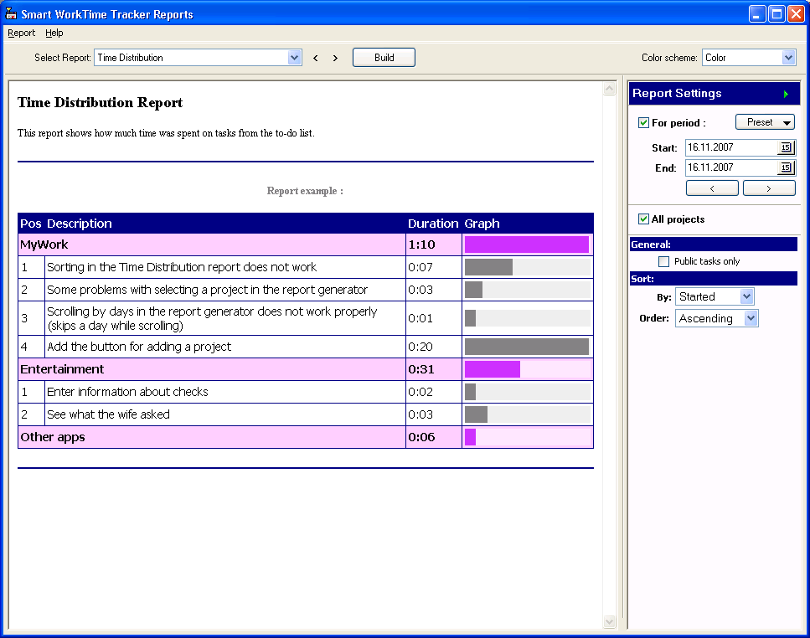Shift period forward with right arrow button
810x638 pixels.
click(x=769, y=188)
